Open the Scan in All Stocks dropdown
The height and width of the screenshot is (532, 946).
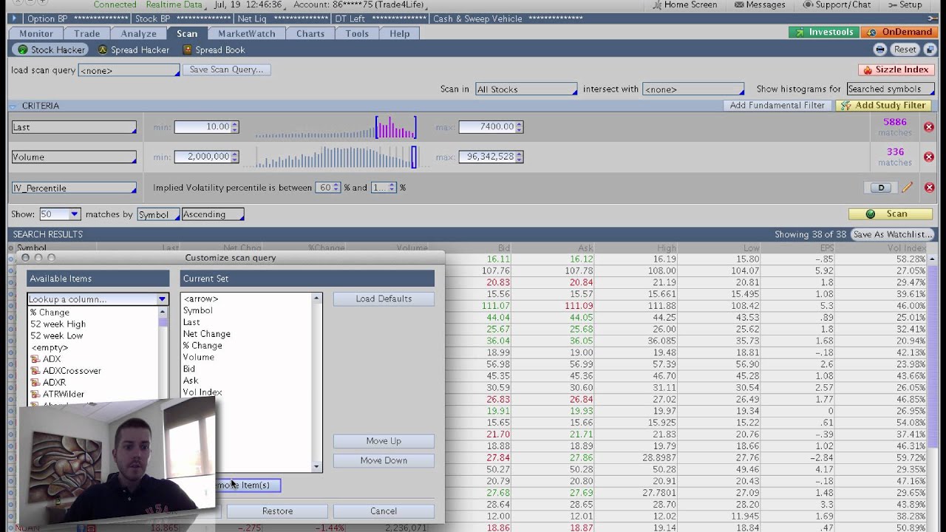click(526, 89)
